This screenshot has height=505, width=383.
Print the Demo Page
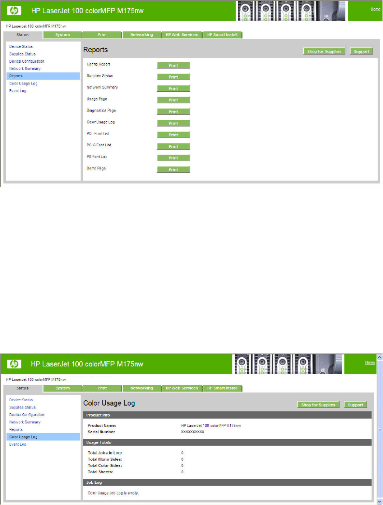(x=173, y=170)
